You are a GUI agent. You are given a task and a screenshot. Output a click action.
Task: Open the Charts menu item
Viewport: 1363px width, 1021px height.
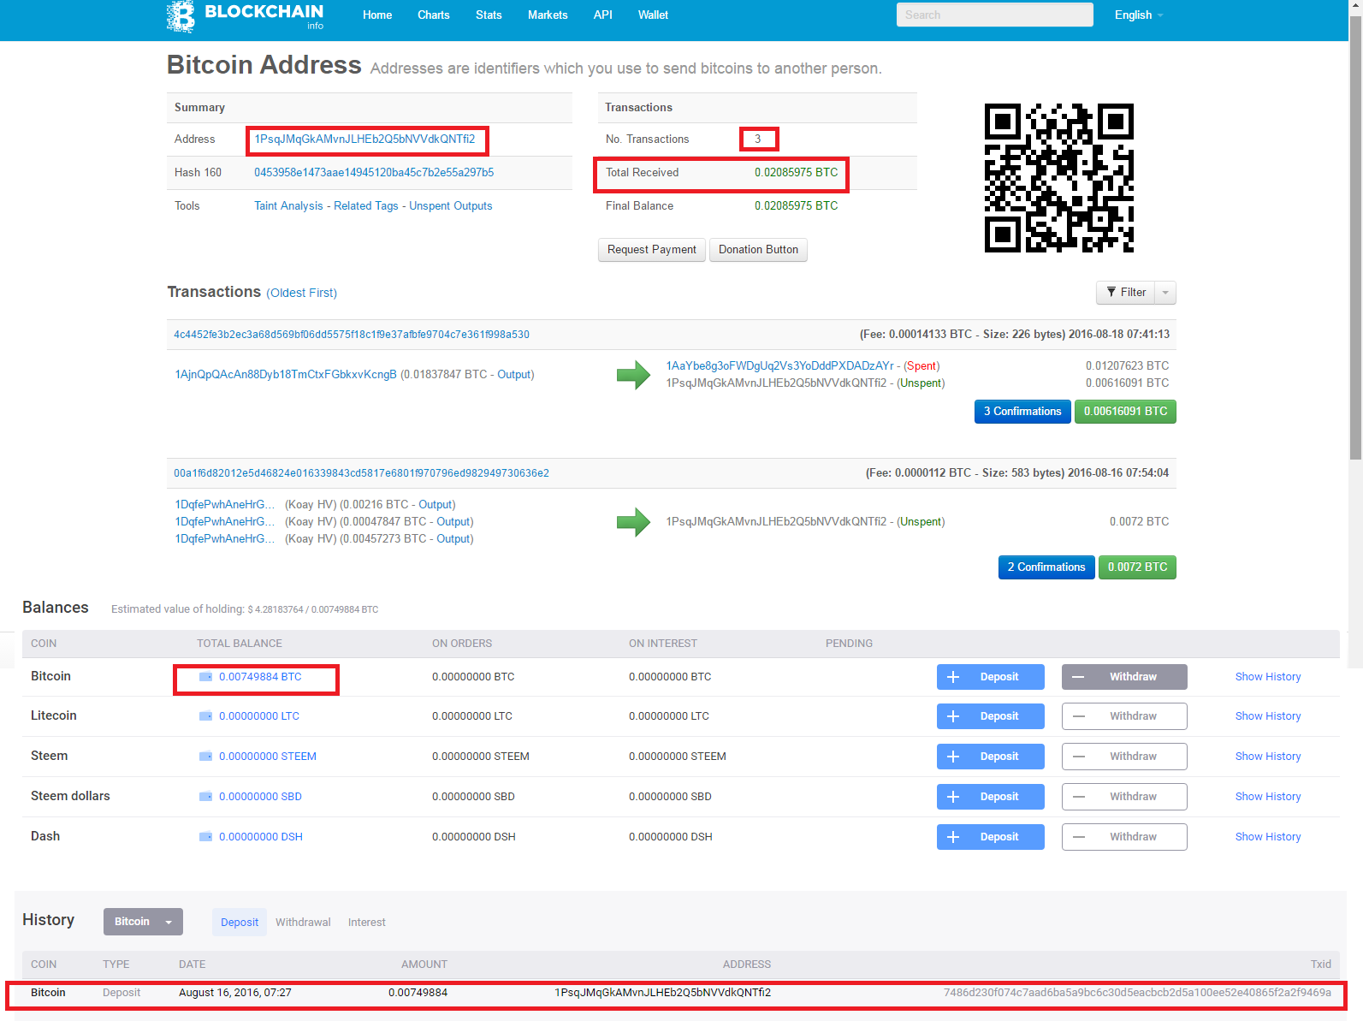pyautogui.click(x=434, y=15)
